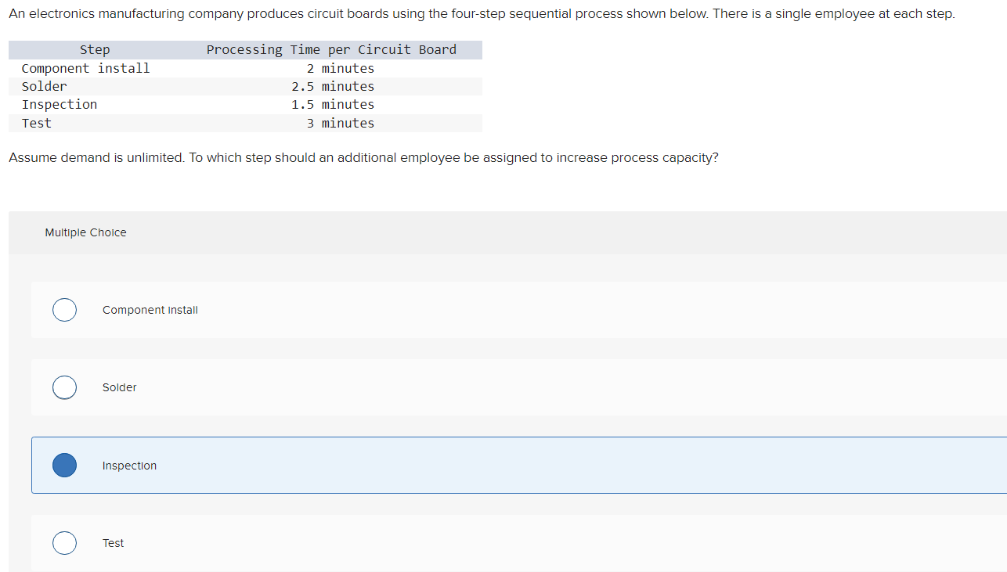Click the Assume demand is unlimited question text
This screenshot has width=1007, height=572.
coord(363,158)
